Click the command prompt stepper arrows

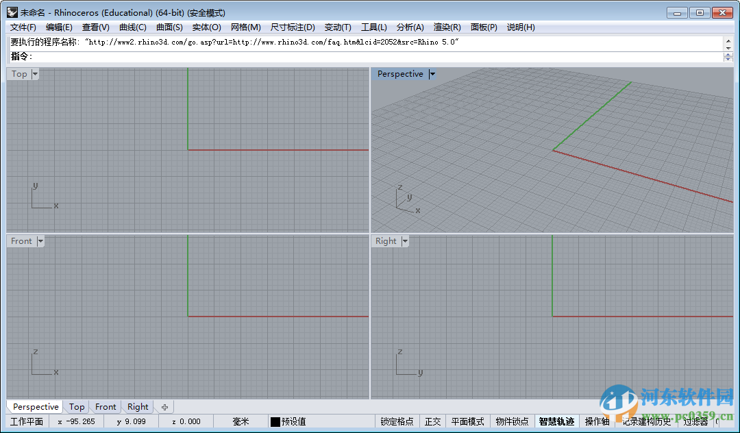[x=728, y=57]
